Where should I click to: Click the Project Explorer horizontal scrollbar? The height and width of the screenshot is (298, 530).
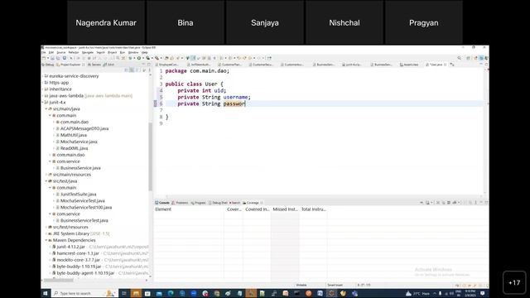coord(59,280)
